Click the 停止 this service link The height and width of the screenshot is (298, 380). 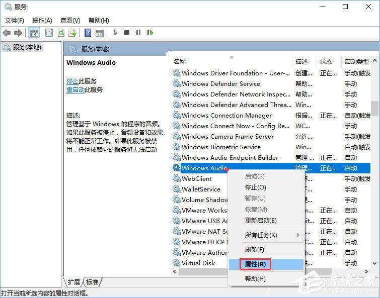coord(72,81)
